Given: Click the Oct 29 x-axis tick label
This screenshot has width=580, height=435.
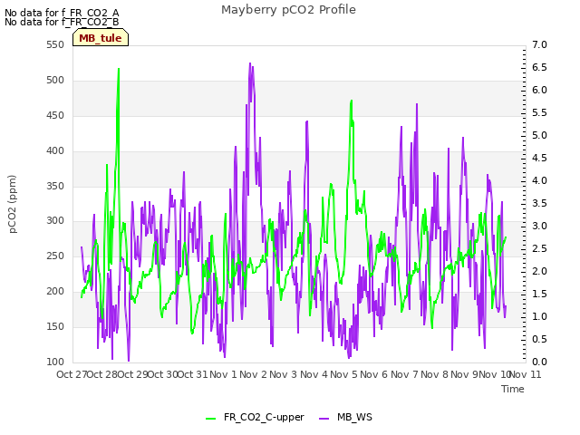Looking at the screenshot, I should click(x=132, y=374).
